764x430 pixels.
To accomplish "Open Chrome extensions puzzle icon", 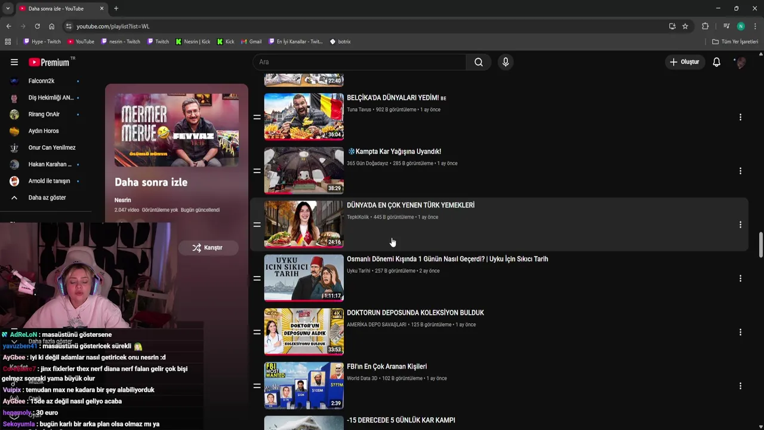I will point(705,26).
